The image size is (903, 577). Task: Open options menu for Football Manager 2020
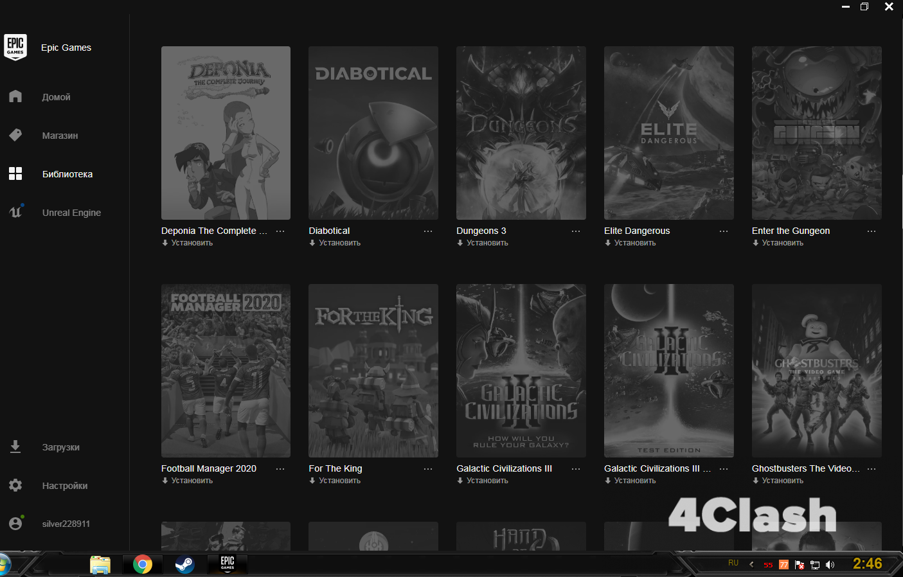click(x=280, y=469)
